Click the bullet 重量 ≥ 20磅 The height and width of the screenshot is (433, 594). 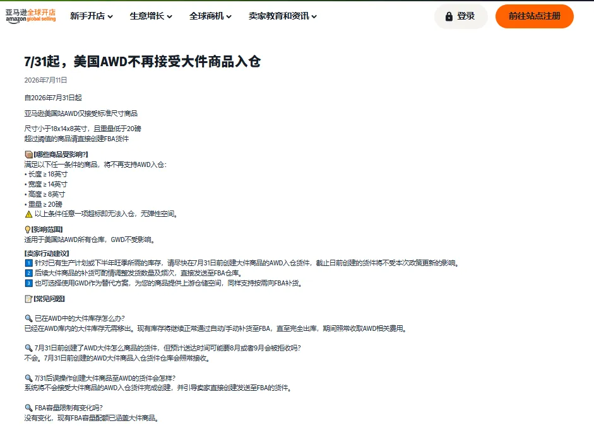pyautogui.click(x=43, y=204)
